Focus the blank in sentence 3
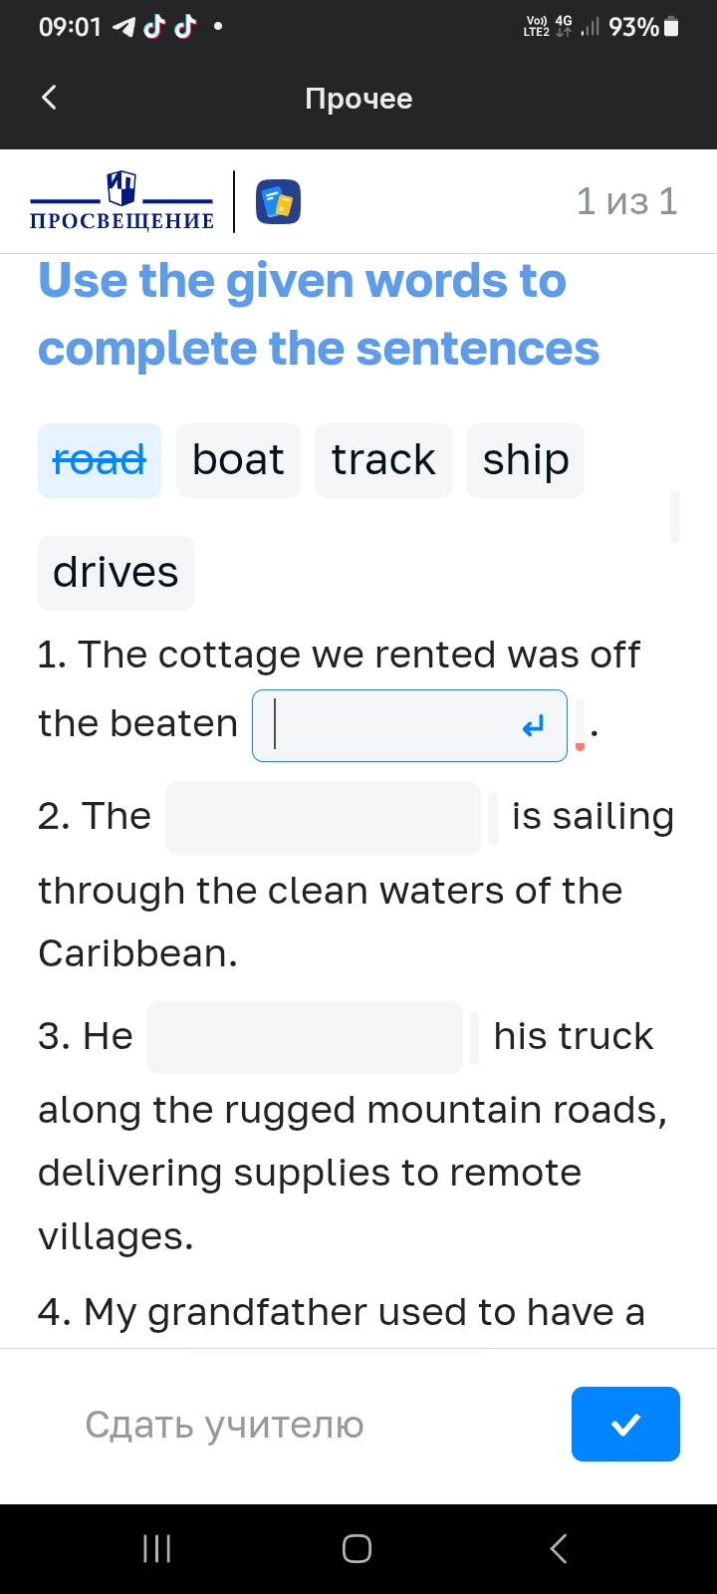717x1594 pixels. 306,1037
